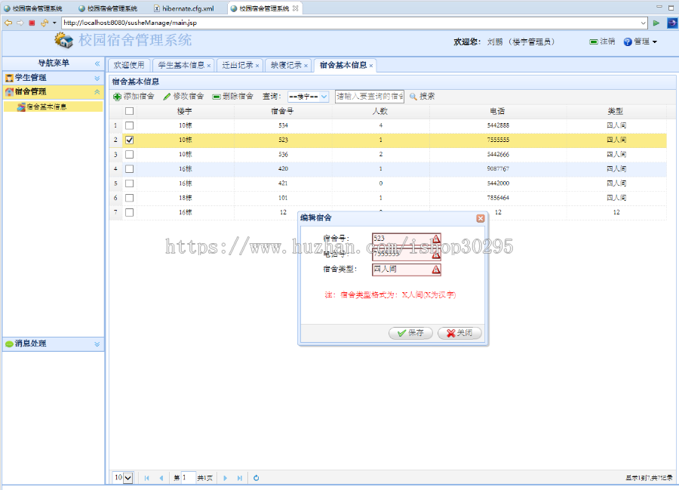The image size is (679, 490).
Task: Click the house logo icon in the header
Action: point(64,40)
